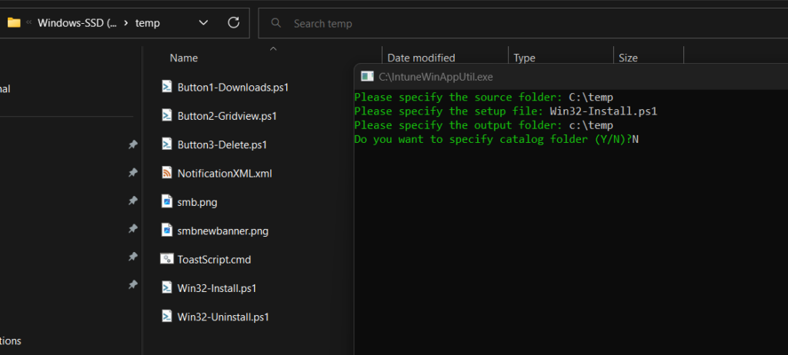Click the smb.png image file icon
Viewport: 788px width, 355px height.
(166, 201)
